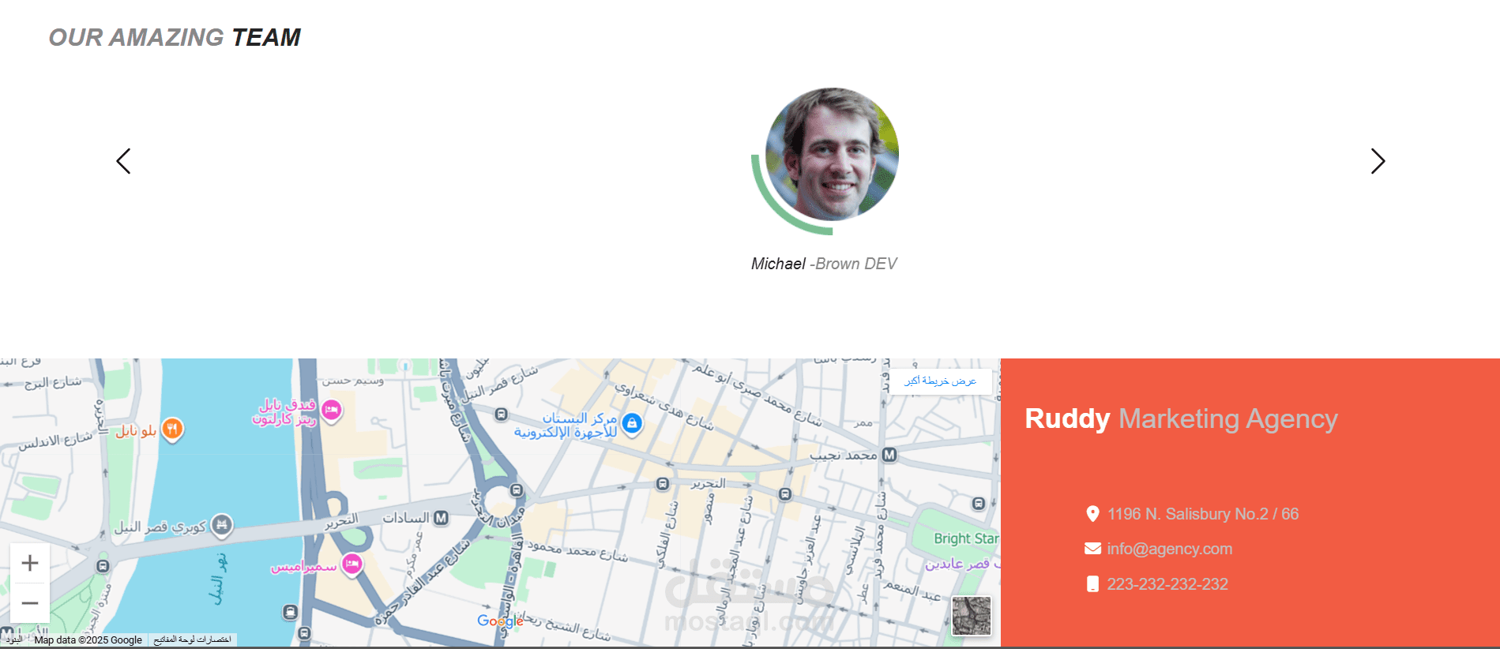The height and width of the screenshot is (649, 1500).
Task: Open the keyboard shortcuts map link
Action: [193, 640]
